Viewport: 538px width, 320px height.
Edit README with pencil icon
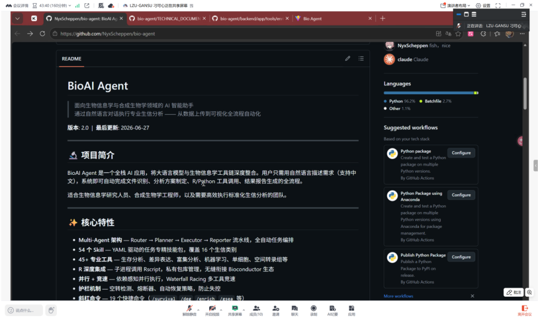point(348,58)
